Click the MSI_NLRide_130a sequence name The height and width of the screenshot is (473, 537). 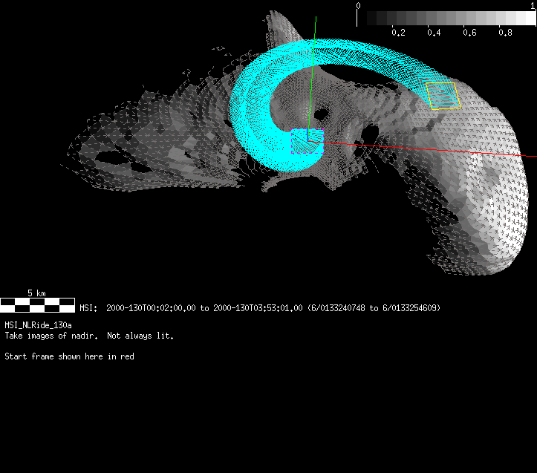point(39,325)
